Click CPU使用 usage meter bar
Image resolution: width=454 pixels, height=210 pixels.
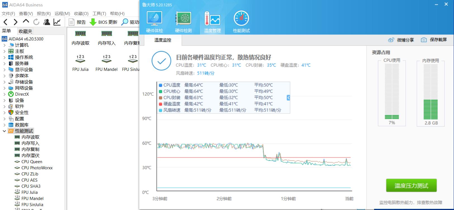tap(392, 91)
